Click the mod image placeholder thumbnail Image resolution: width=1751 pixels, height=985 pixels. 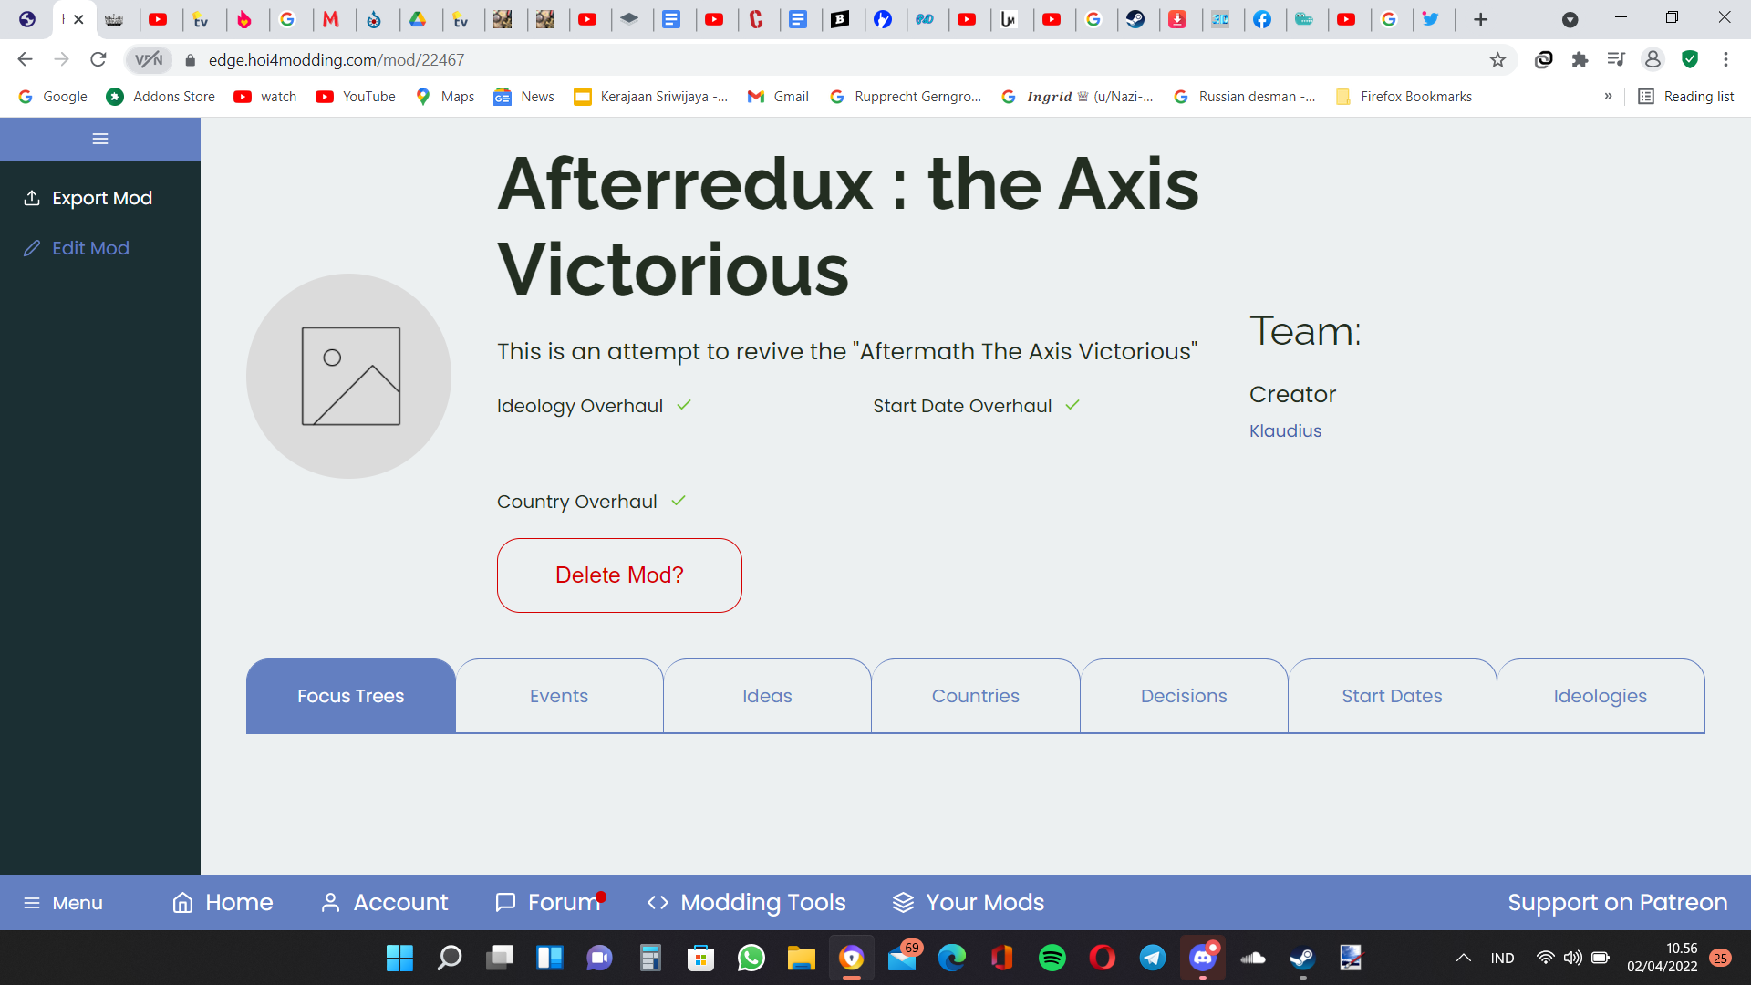click(x=349, y=376)
